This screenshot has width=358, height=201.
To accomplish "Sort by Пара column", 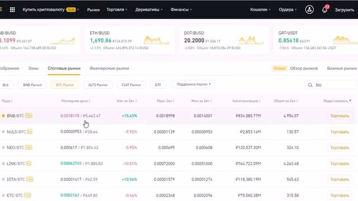I will click(x=7, y=100).
